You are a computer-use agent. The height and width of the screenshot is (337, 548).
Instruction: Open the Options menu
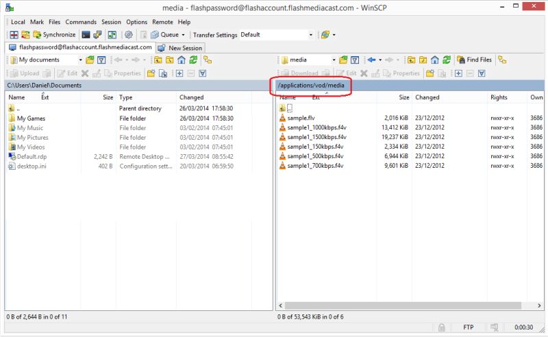[x=136, y=22]
